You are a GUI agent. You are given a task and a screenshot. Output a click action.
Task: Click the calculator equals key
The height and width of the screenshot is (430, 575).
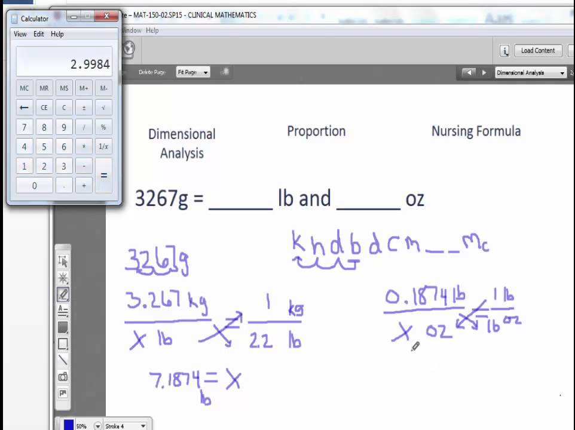[103, 176]
